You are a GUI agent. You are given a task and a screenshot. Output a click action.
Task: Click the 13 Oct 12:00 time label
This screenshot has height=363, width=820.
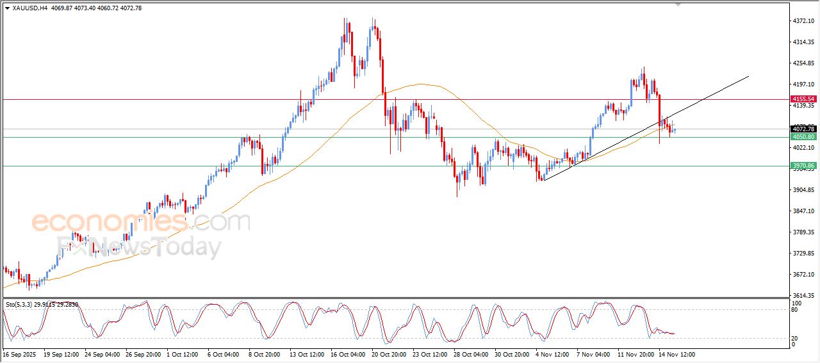pyautogui.click(x=307, y=354)
